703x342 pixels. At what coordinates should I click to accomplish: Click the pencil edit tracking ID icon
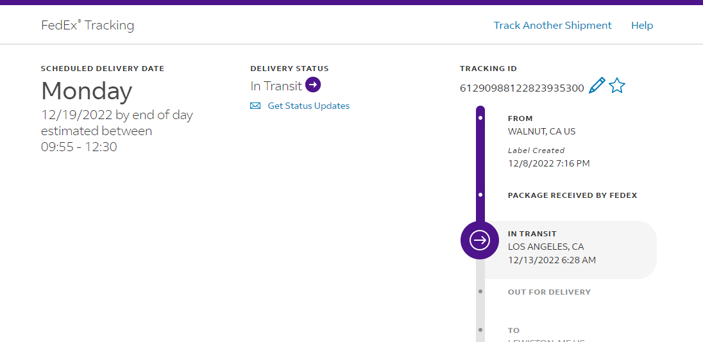pos(597,86)
